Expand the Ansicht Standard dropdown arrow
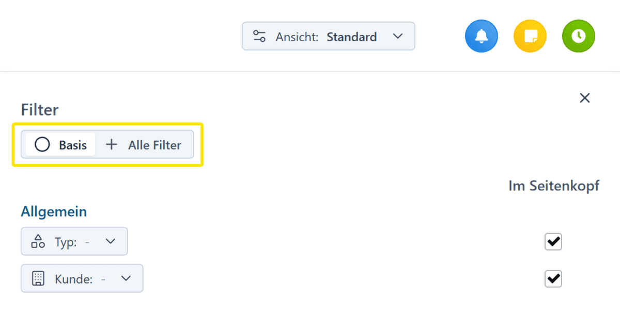The height and width of the screenshot is (315, 620). pos(397,37)
